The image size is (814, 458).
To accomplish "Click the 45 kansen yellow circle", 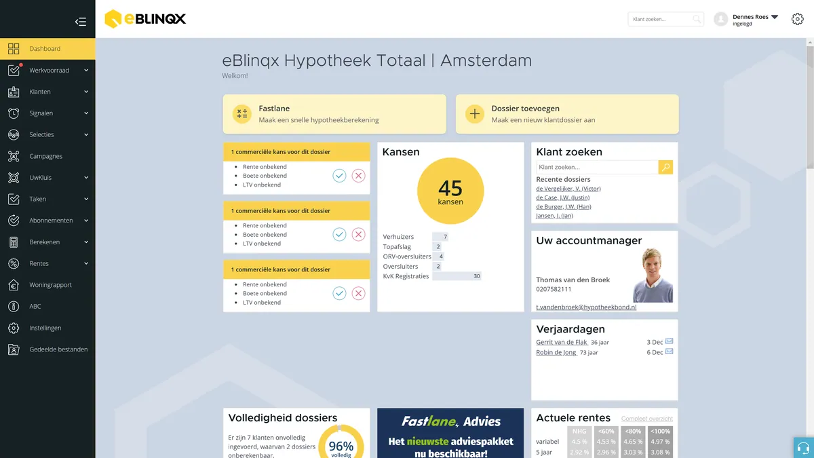I will 450,191.
